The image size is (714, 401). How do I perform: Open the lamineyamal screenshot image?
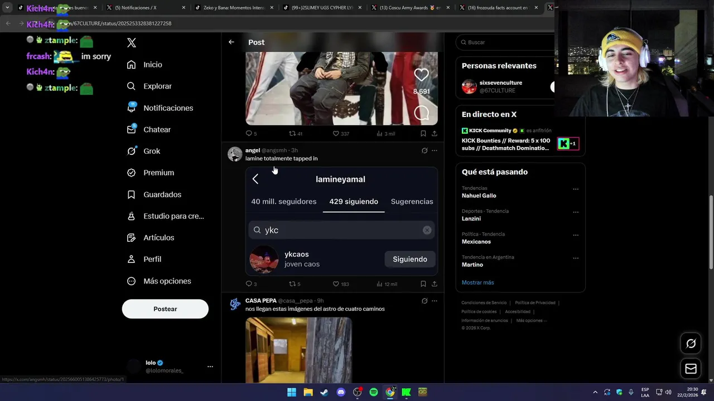coord(341,221)
